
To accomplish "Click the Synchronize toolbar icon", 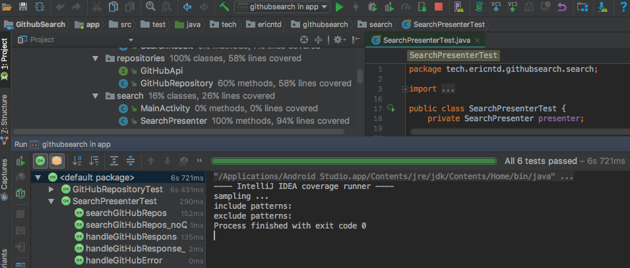I will point(40,7).
